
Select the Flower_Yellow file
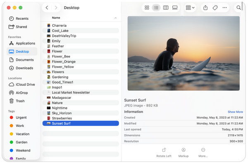tap(81, 67)
